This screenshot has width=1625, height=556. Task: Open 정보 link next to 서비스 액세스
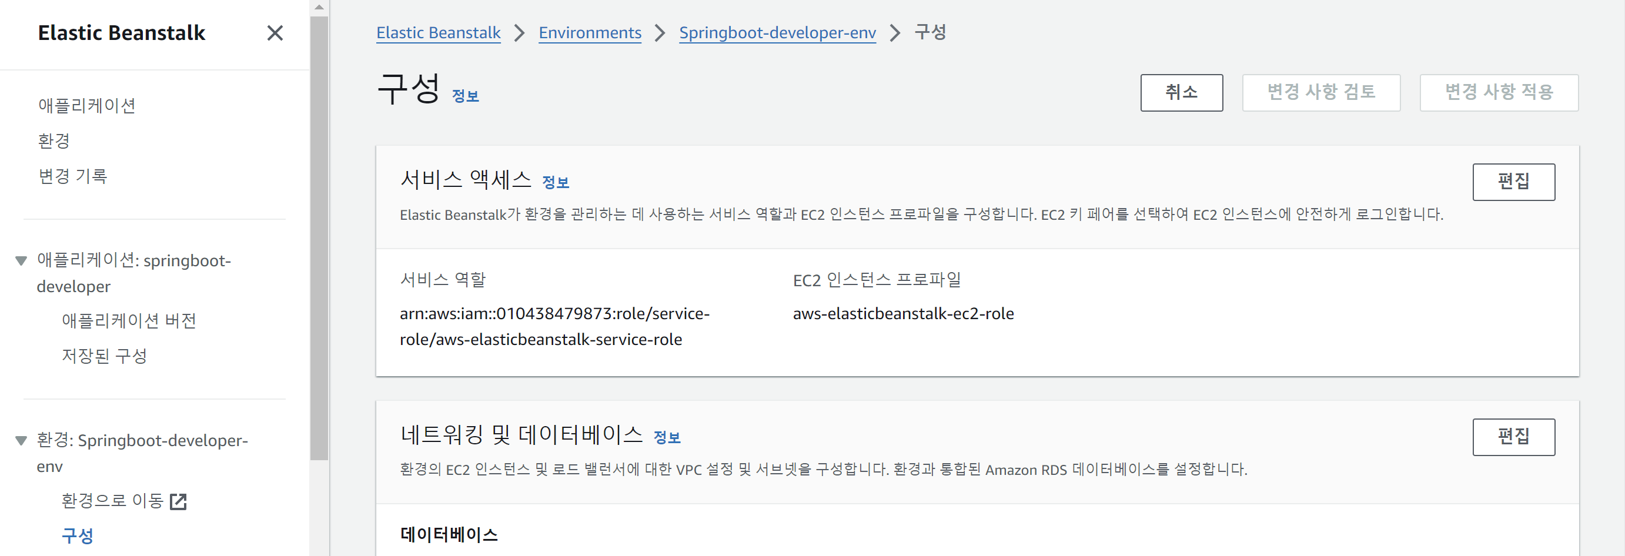[556, 183]
